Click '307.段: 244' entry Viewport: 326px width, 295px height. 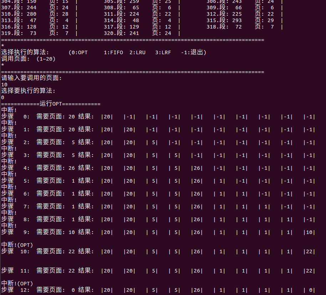19,7
